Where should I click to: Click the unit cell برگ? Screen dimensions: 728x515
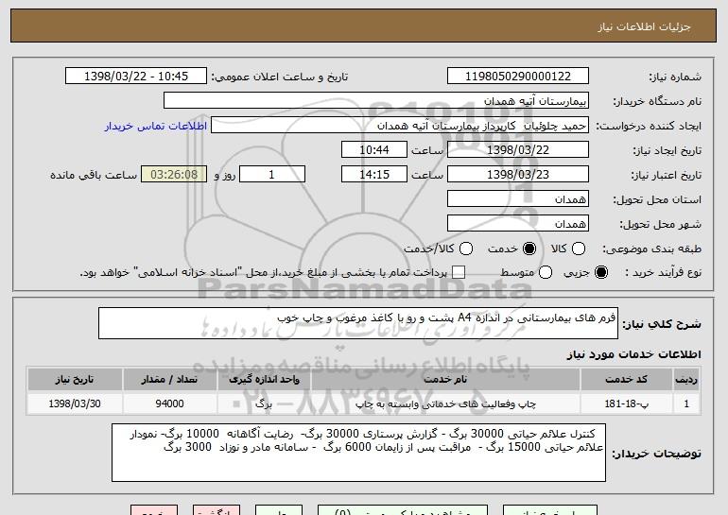point(264,403)
